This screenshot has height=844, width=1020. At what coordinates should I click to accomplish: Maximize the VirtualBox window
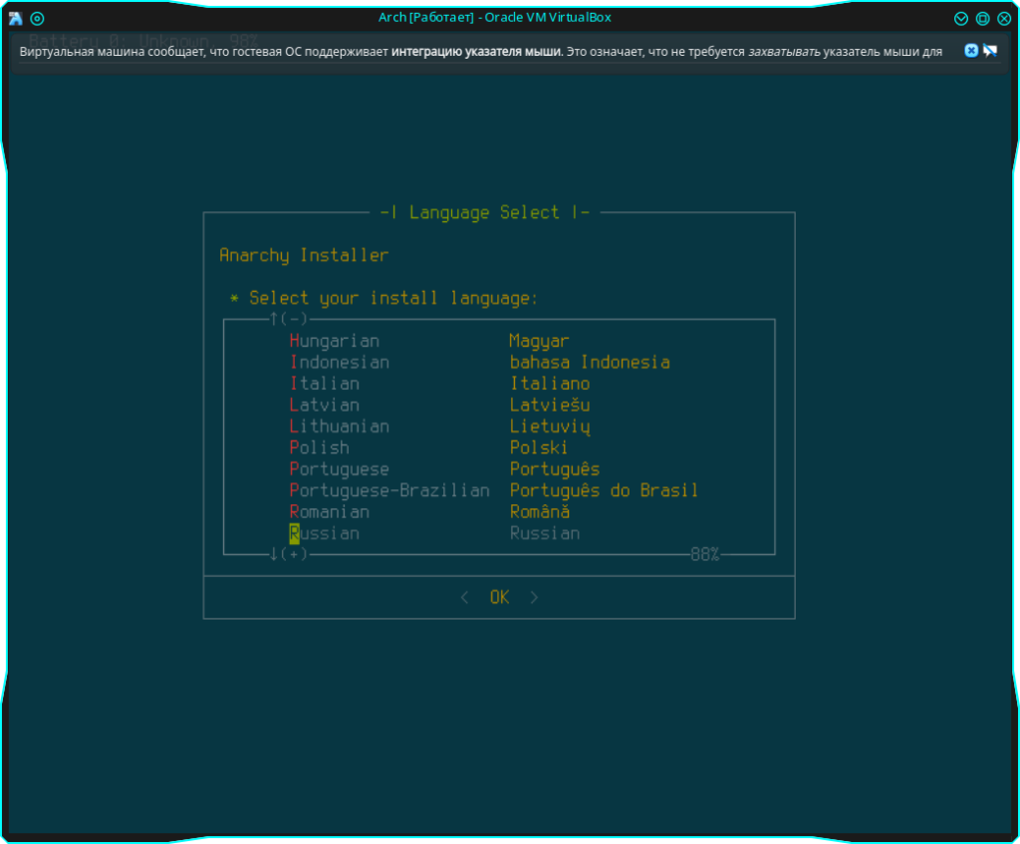click(x=982, y=18)
